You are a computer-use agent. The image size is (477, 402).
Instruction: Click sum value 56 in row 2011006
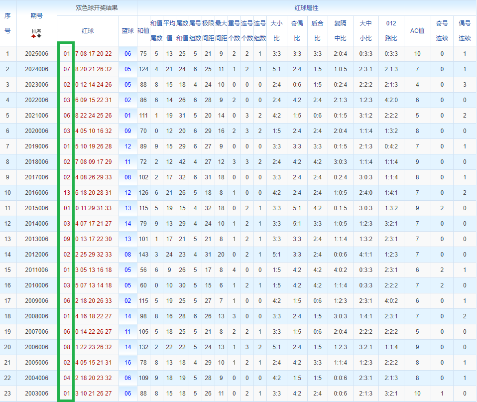143,270
